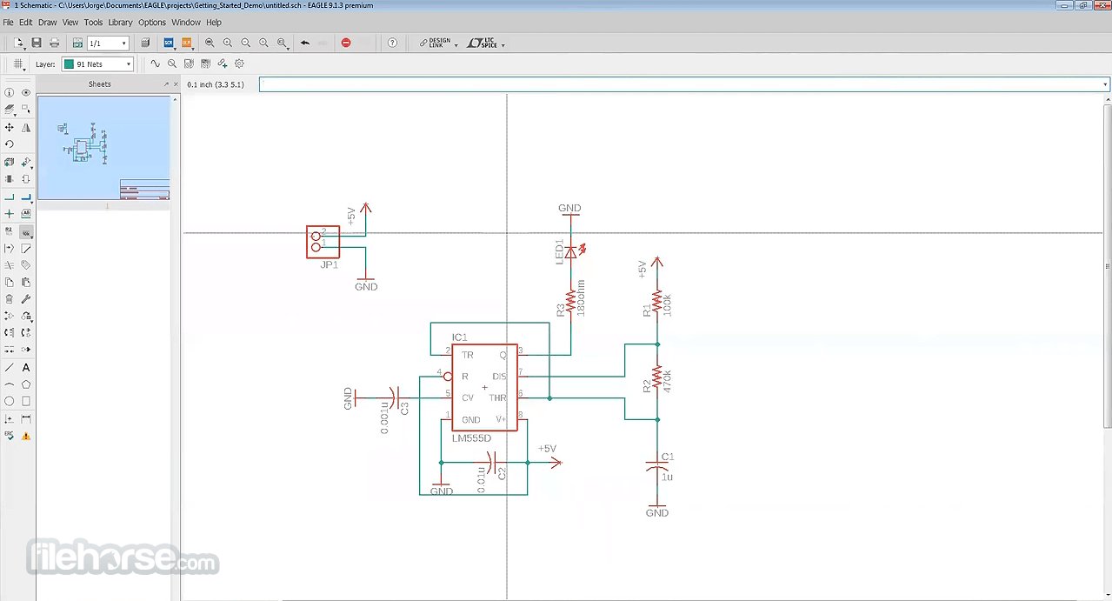Open the command line history dropdown arrow
The image size is (1112, 601).
point(1105,84)
